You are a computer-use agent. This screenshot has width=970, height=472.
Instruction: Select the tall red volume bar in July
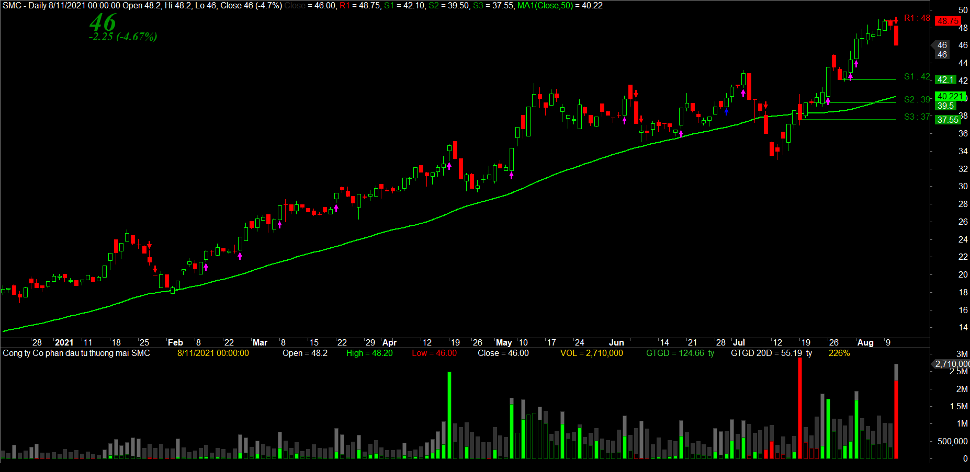click(799, 408)
